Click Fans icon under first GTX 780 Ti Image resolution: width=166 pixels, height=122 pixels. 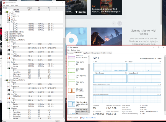[x=9, y=50]
